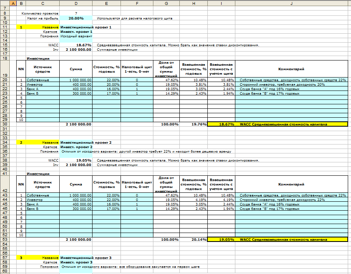Select the column J header
Viewport: 351px width, 274px height.
(x=291, y=4)
